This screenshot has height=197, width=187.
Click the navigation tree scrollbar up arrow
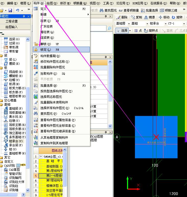pyautogui.click(x=28, y=39)
